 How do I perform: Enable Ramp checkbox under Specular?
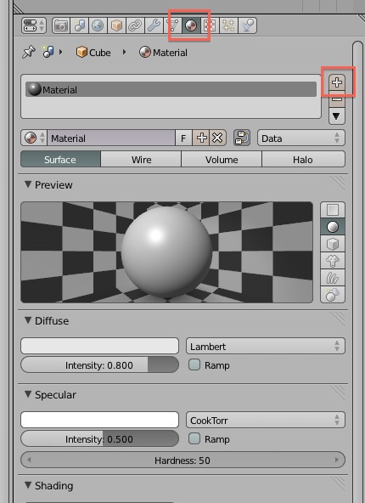194,438
